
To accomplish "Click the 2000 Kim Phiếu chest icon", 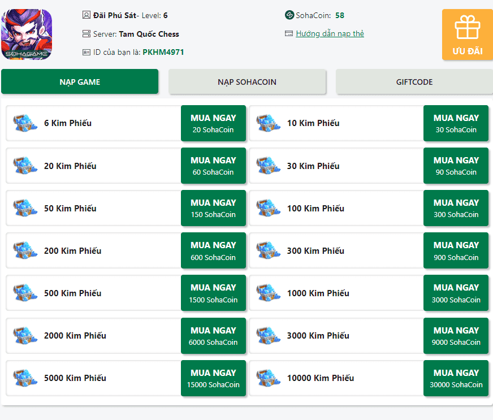I will (x=25, y=335).
